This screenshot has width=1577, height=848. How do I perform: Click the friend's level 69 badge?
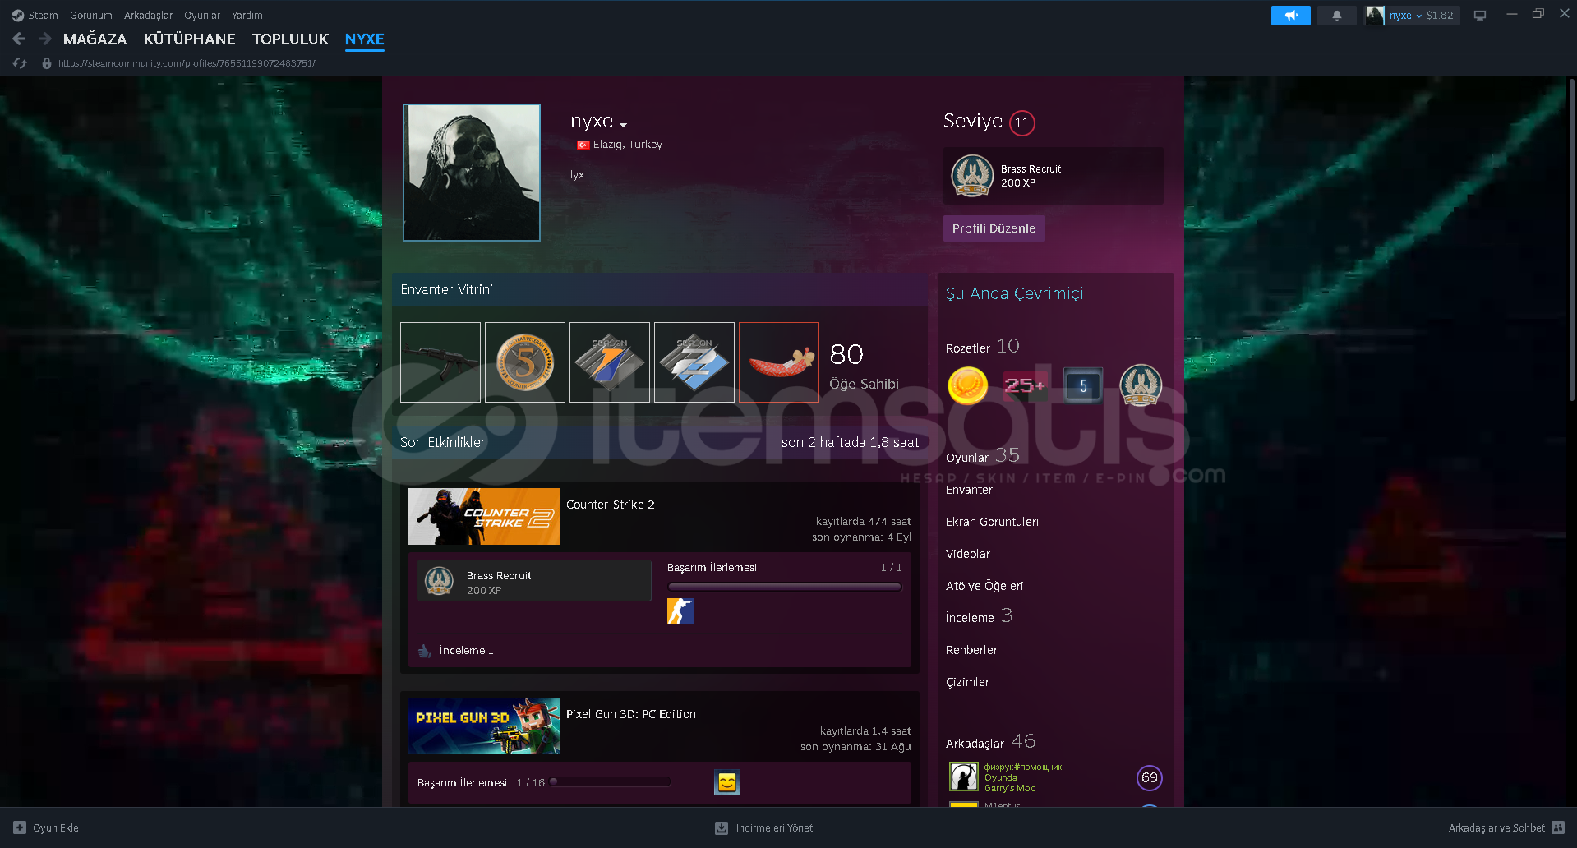[x=1149, y=777]
